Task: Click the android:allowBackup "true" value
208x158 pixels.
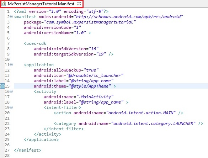Action: coord(91,70)
